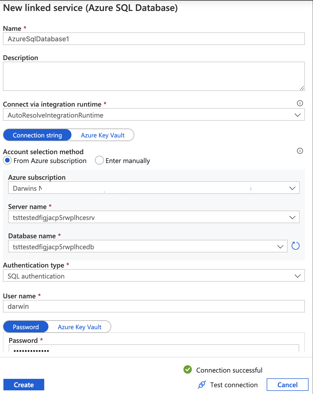Click the Connection successful status text
This screenshot has height=394, width=313.
pyautogui.click(x=229, y=370)
